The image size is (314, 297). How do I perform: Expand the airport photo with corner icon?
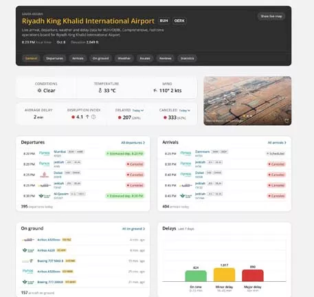(x=287, y=121)
